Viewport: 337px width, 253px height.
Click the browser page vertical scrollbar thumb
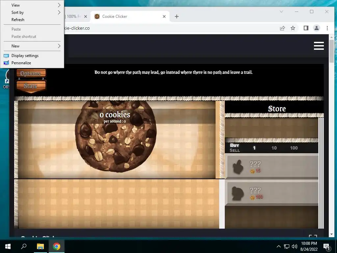(x=331, y=51)
